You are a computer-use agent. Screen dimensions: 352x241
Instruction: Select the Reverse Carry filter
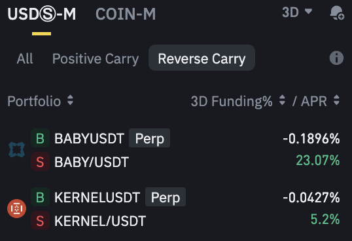tap(202, 58)
